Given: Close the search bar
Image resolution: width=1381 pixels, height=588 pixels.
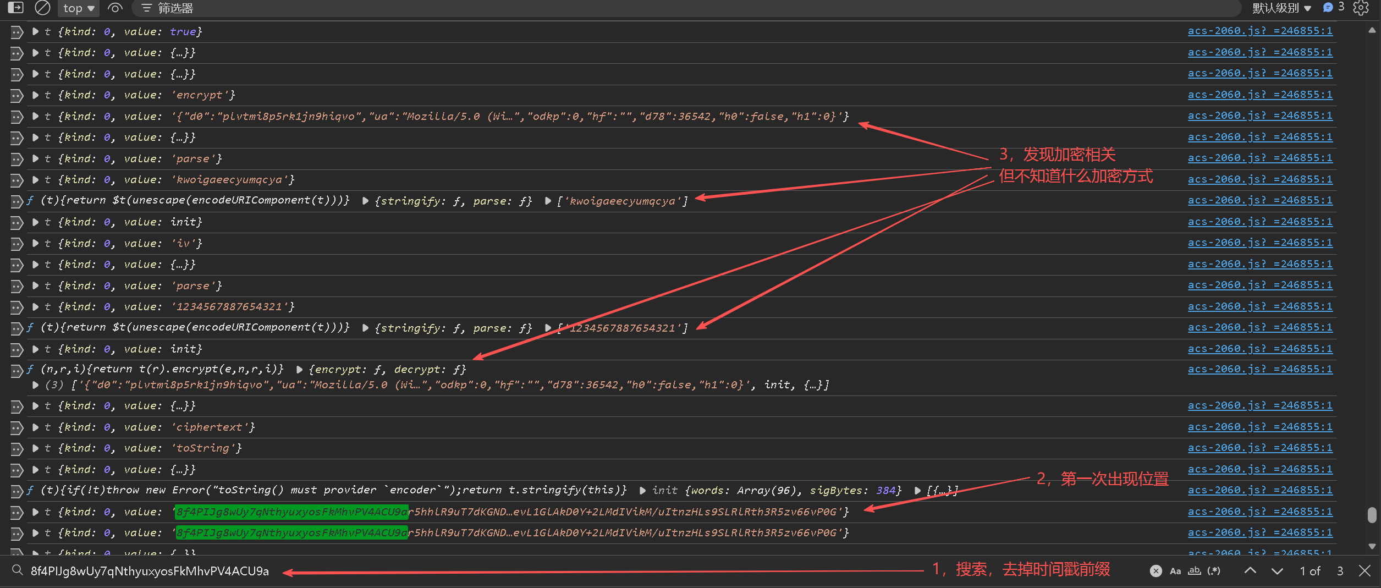Looking at the screenshot, I should (x=1365, y=571).
